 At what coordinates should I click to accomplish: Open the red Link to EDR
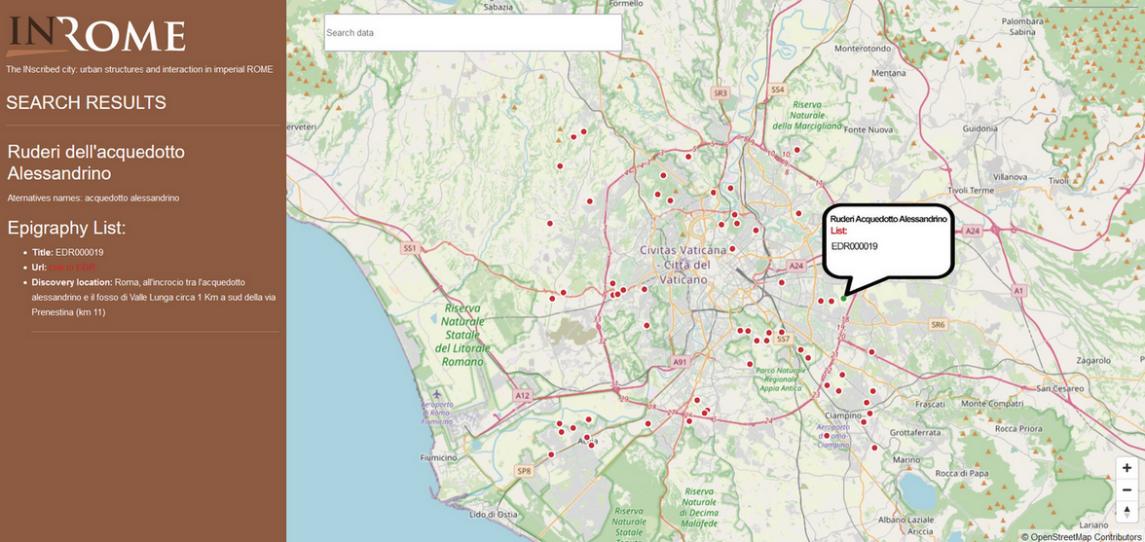pos(73,268)
